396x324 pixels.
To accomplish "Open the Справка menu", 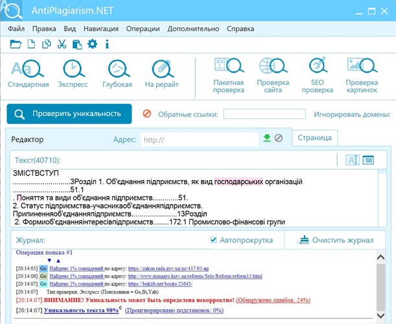I will (240, 29).
